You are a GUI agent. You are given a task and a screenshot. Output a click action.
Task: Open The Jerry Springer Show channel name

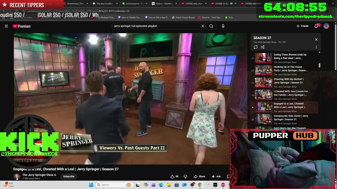38,175
